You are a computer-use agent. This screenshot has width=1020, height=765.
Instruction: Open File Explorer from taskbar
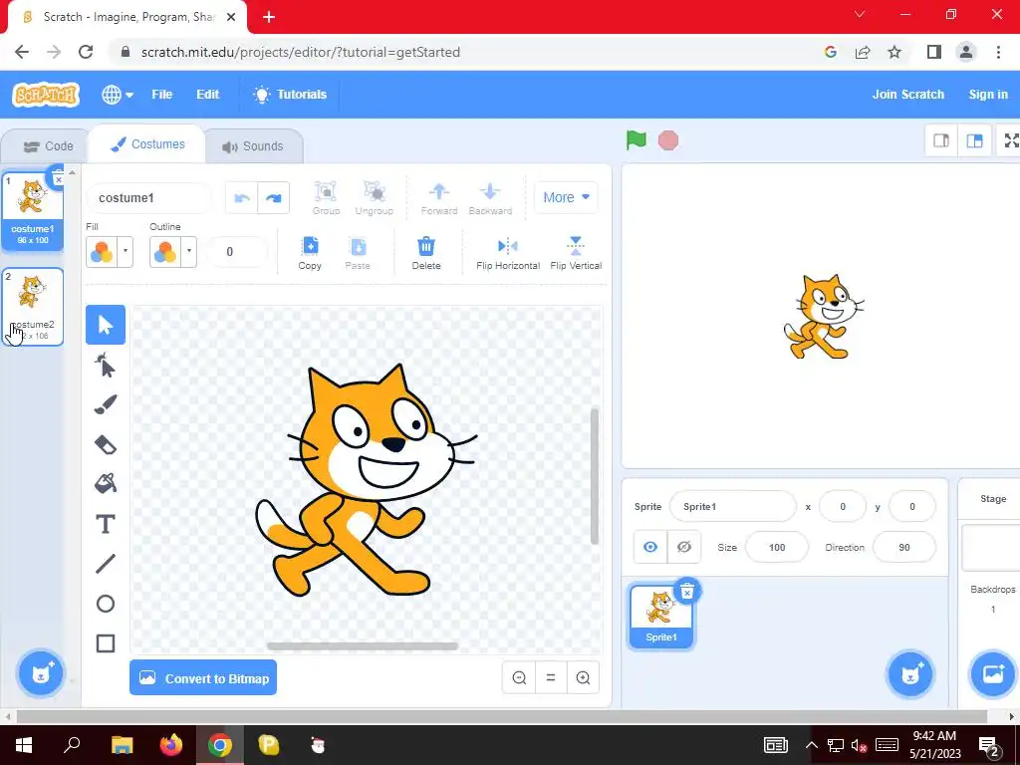pyautogui.click(x=122, y=745)
